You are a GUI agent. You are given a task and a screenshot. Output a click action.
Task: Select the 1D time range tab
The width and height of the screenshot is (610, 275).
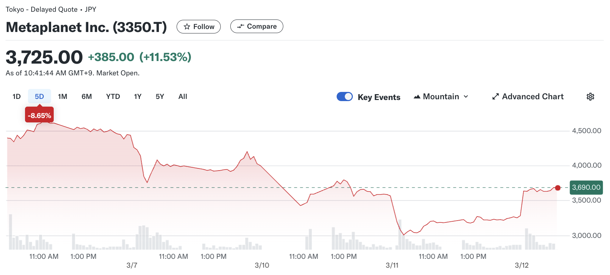coord(17,97)
